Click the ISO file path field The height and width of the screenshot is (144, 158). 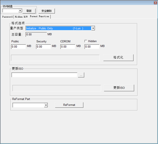(x=44, y=75)
